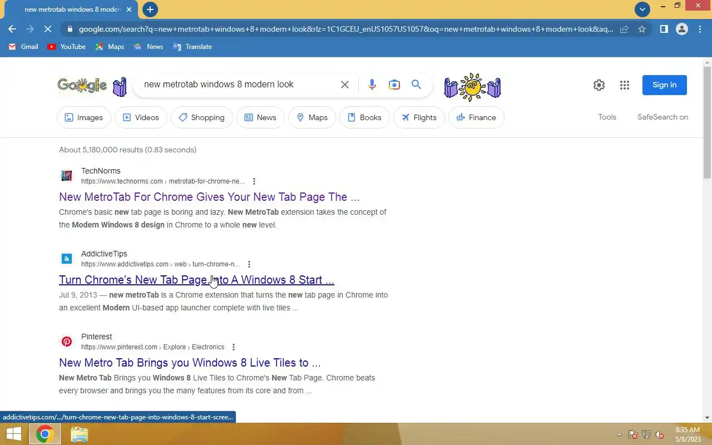Filter results by Shopping
The image size is (712, 445).
(x=202, y=117)
